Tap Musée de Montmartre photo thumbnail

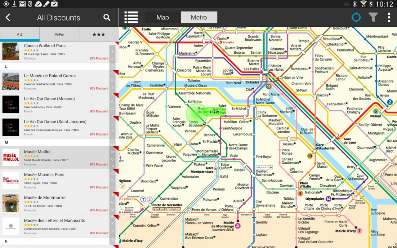(11, 203)
